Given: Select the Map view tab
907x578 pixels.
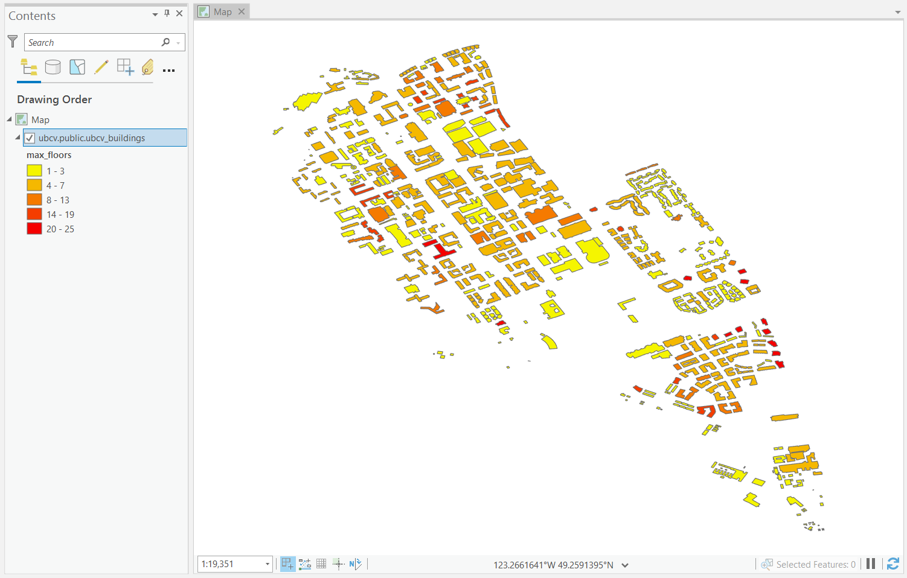Looking at the screenshot, I should (x=222, y=11).
